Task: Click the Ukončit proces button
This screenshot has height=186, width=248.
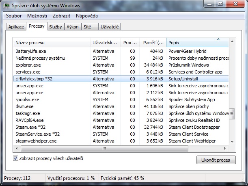Action: point(216,160)
